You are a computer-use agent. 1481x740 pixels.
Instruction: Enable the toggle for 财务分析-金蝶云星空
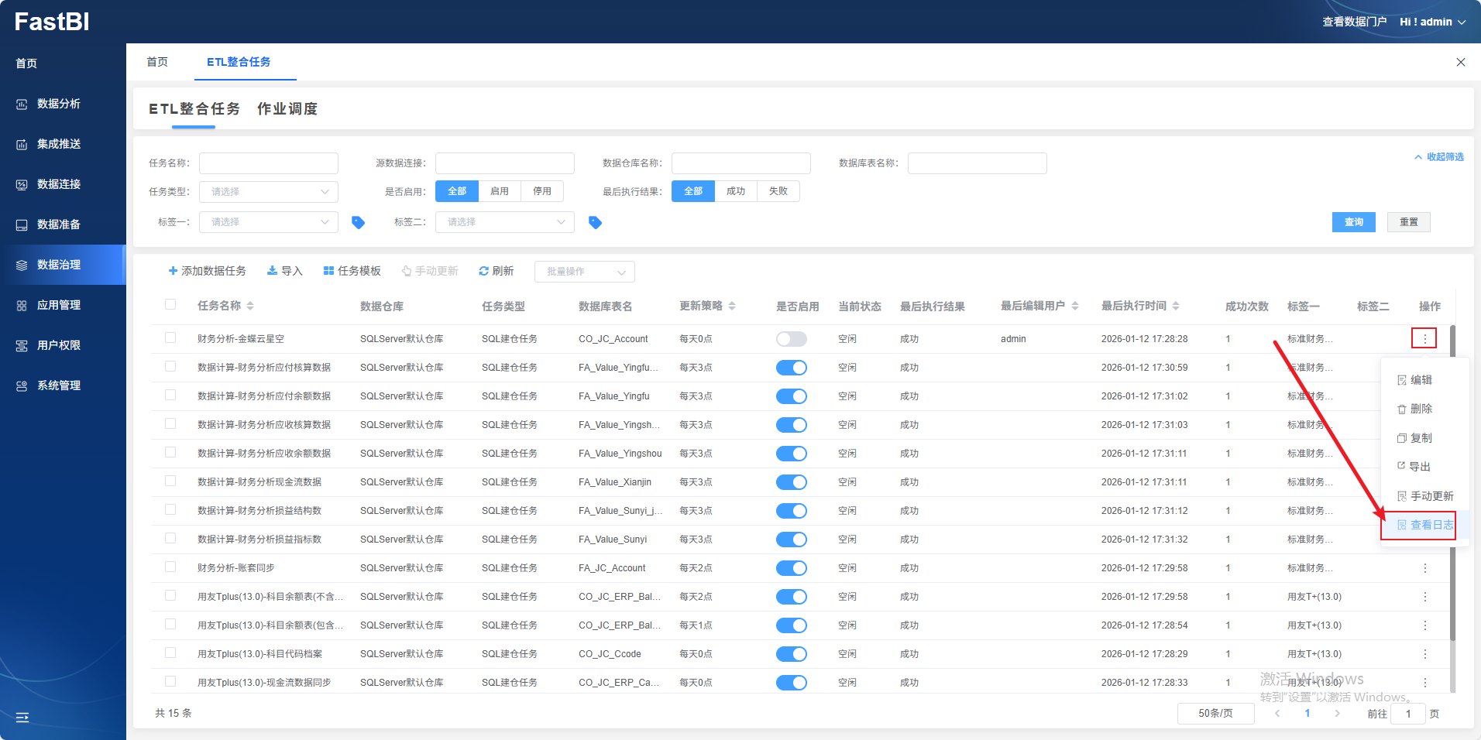coord(791,339)
